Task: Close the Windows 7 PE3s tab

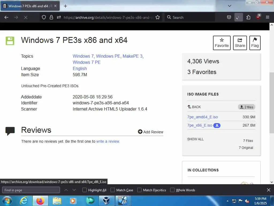Action: 55,6
